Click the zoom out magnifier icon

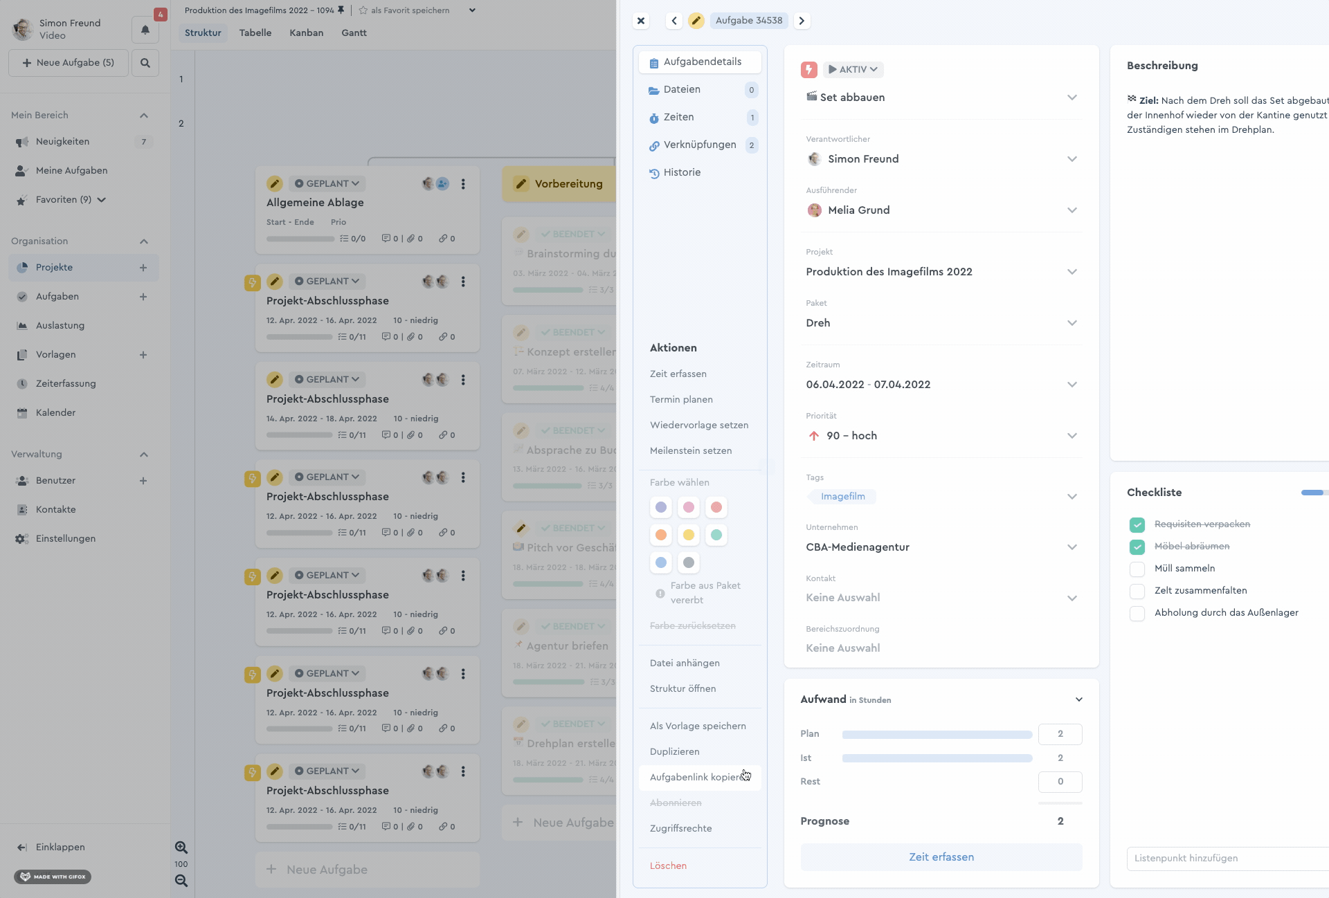181,881
